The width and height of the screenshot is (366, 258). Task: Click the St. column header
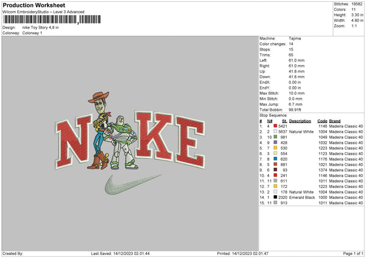click(284, 121)
